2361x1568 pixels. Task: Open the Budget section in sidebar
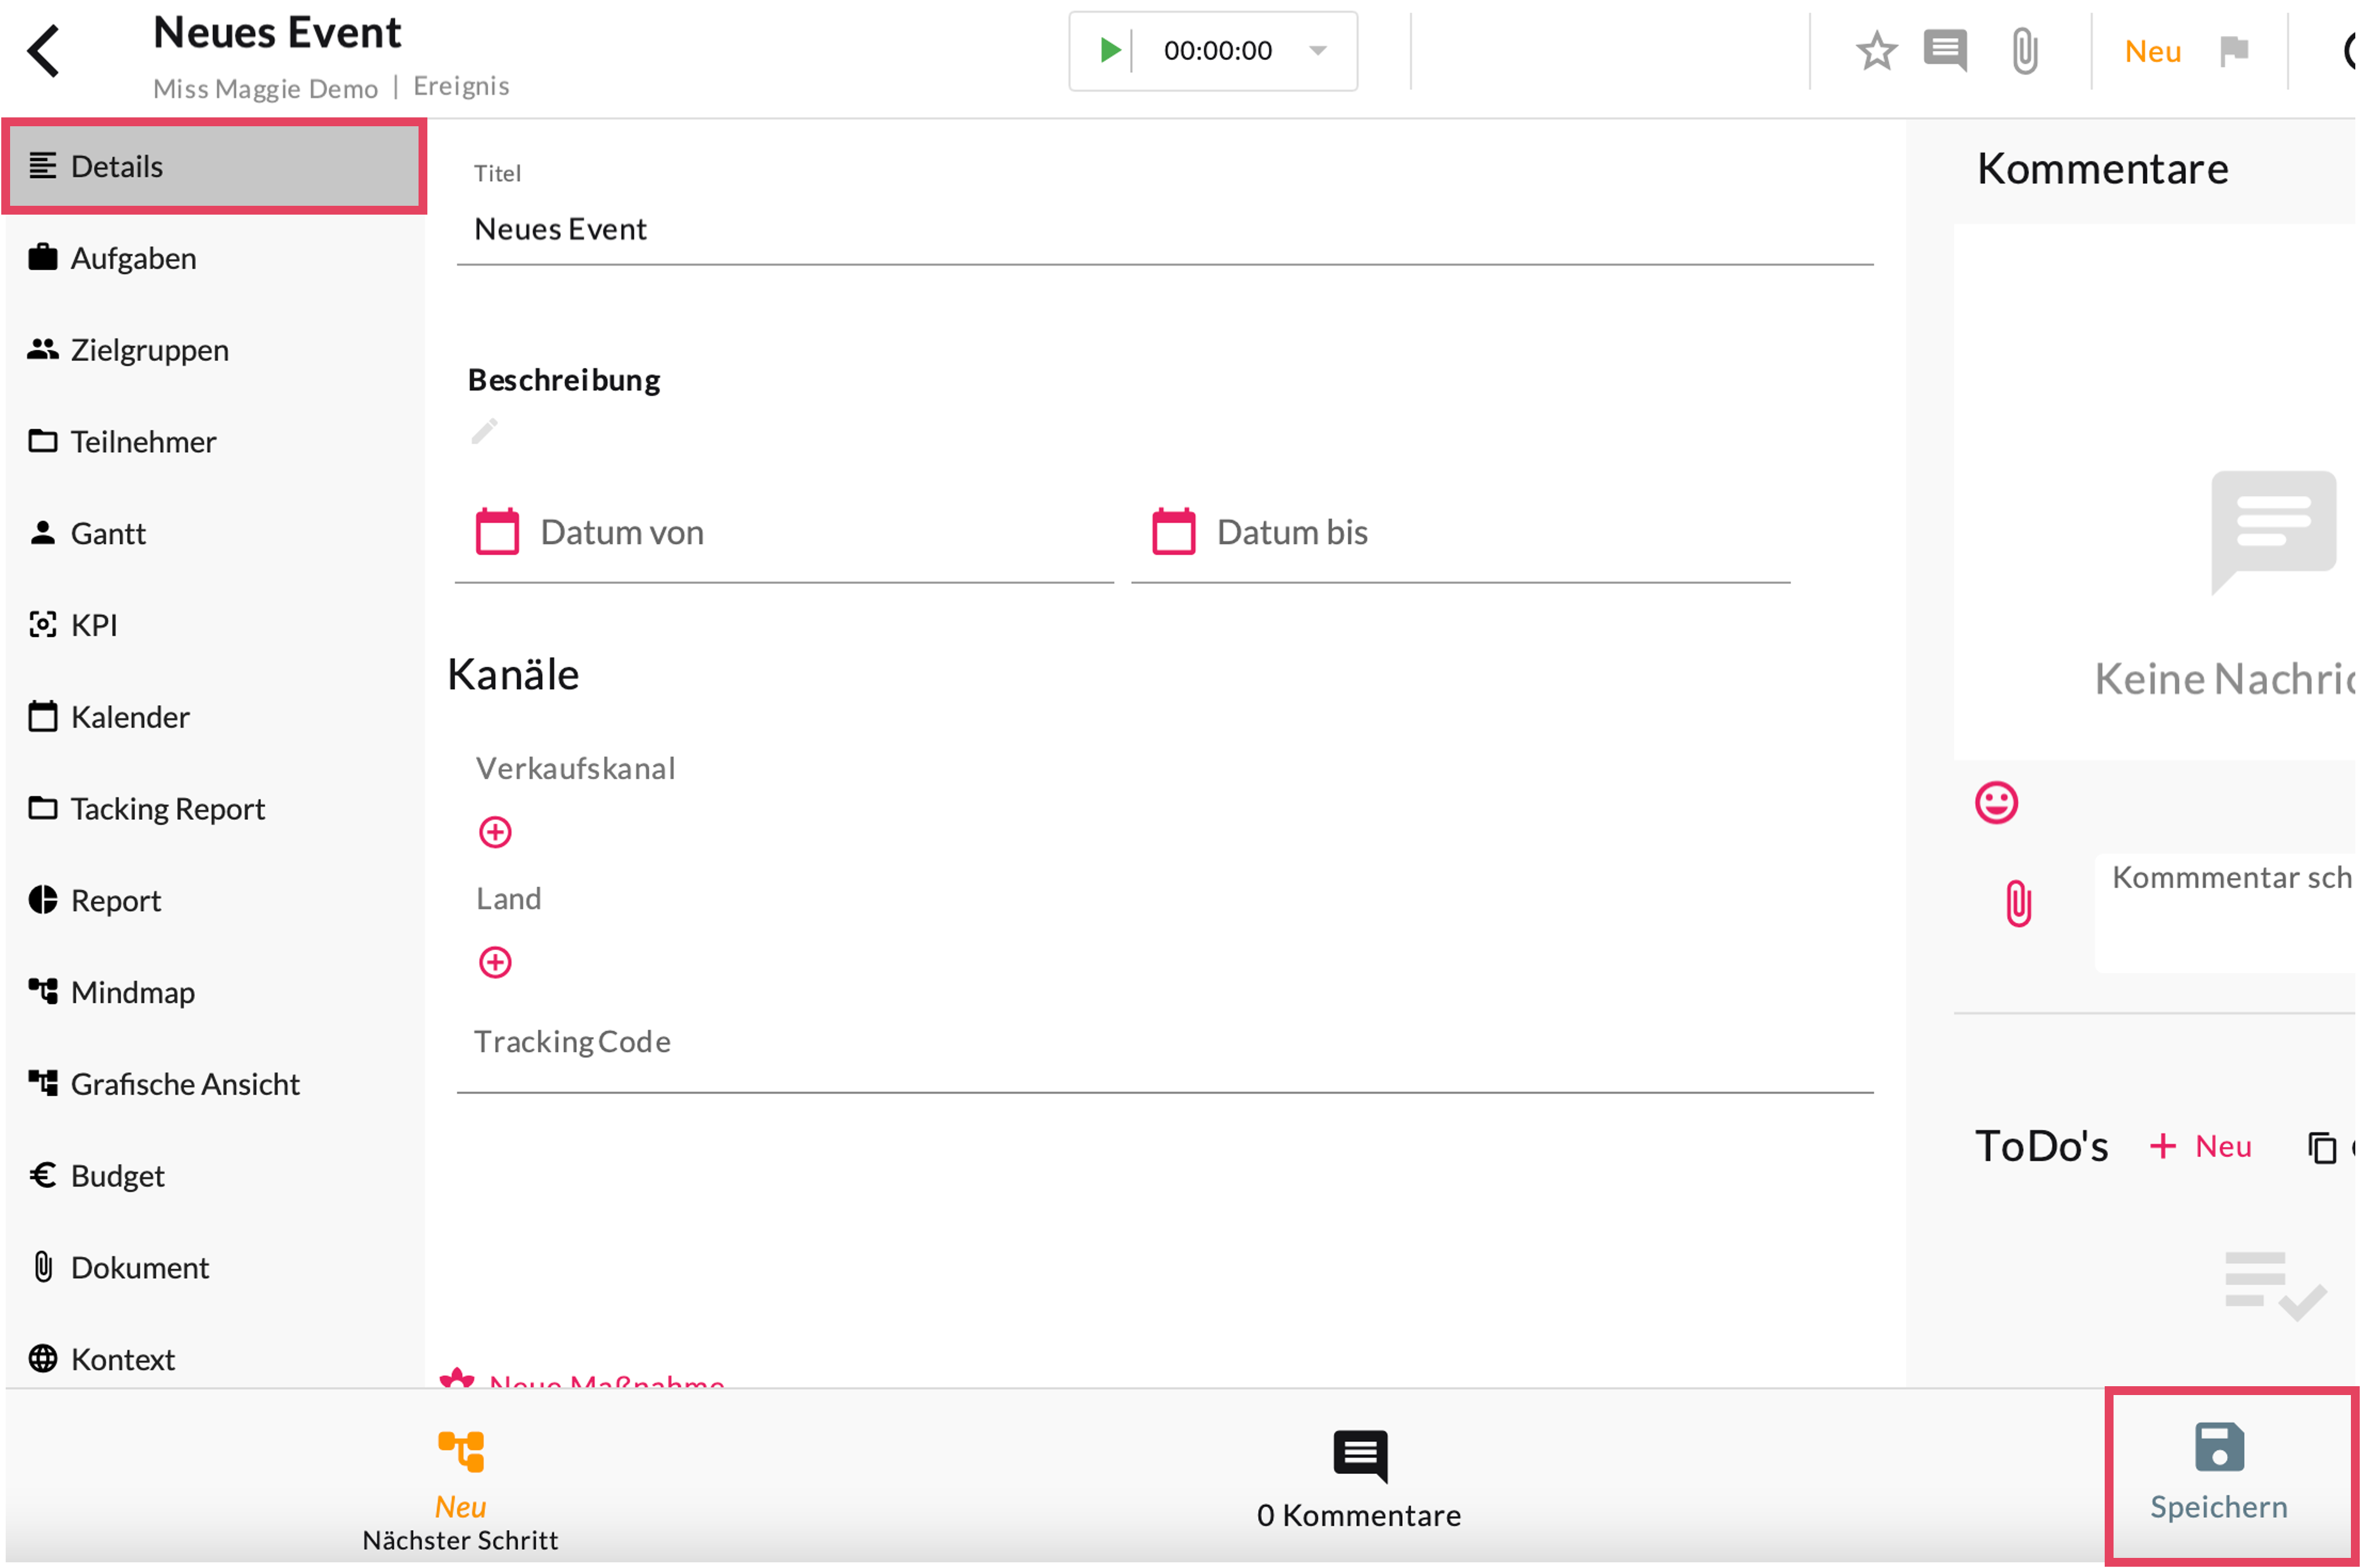coord(117,1175)
